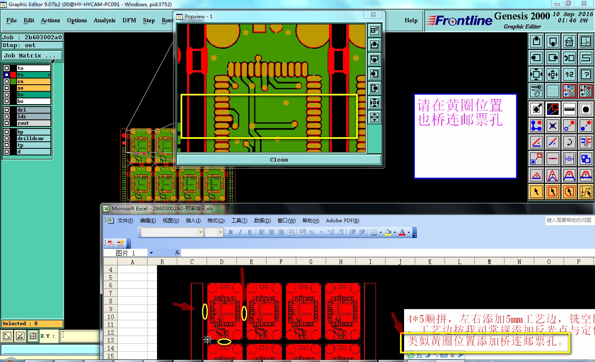Click the Italic icon in Excel toolbar
Viewport: 595px width, 362px height.
[240, 232]
